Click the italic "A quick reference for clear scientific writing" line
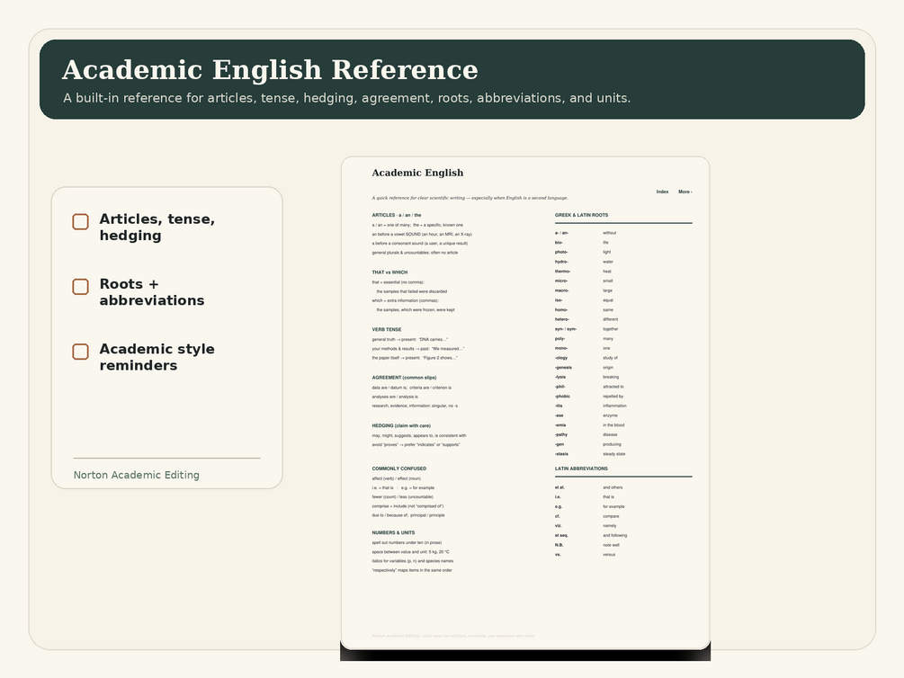 [470, 198]
